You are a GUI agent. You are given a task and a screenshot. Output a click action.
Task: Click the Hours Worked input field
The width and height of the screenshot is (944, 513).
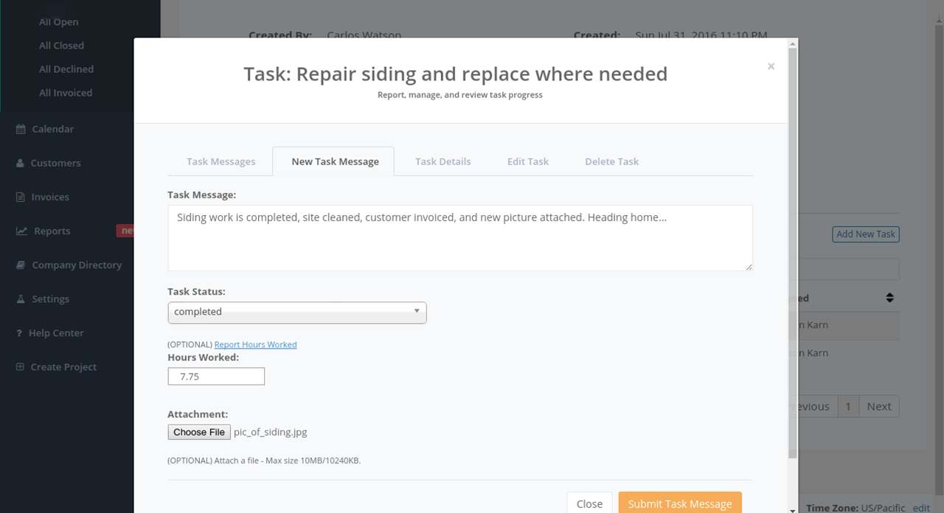click(x=216, y=376)
